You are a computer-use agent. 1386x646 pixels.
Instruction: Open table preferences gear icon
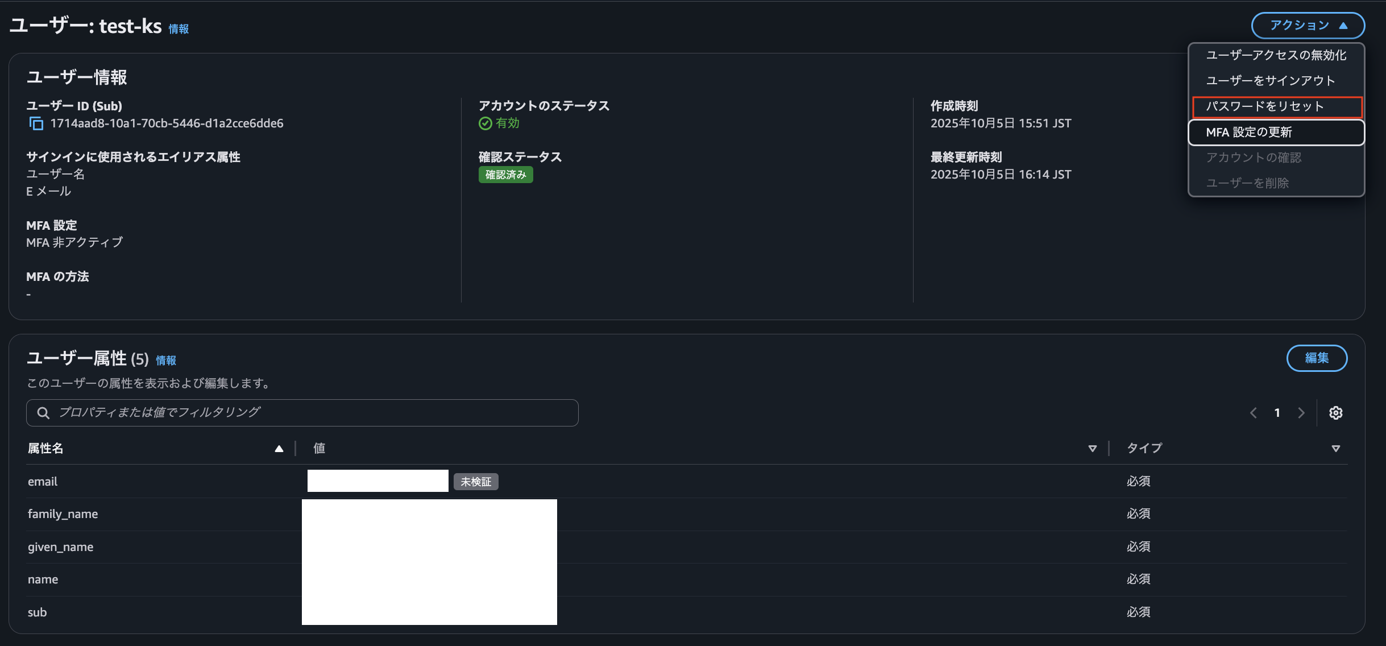coord(1335,413)
